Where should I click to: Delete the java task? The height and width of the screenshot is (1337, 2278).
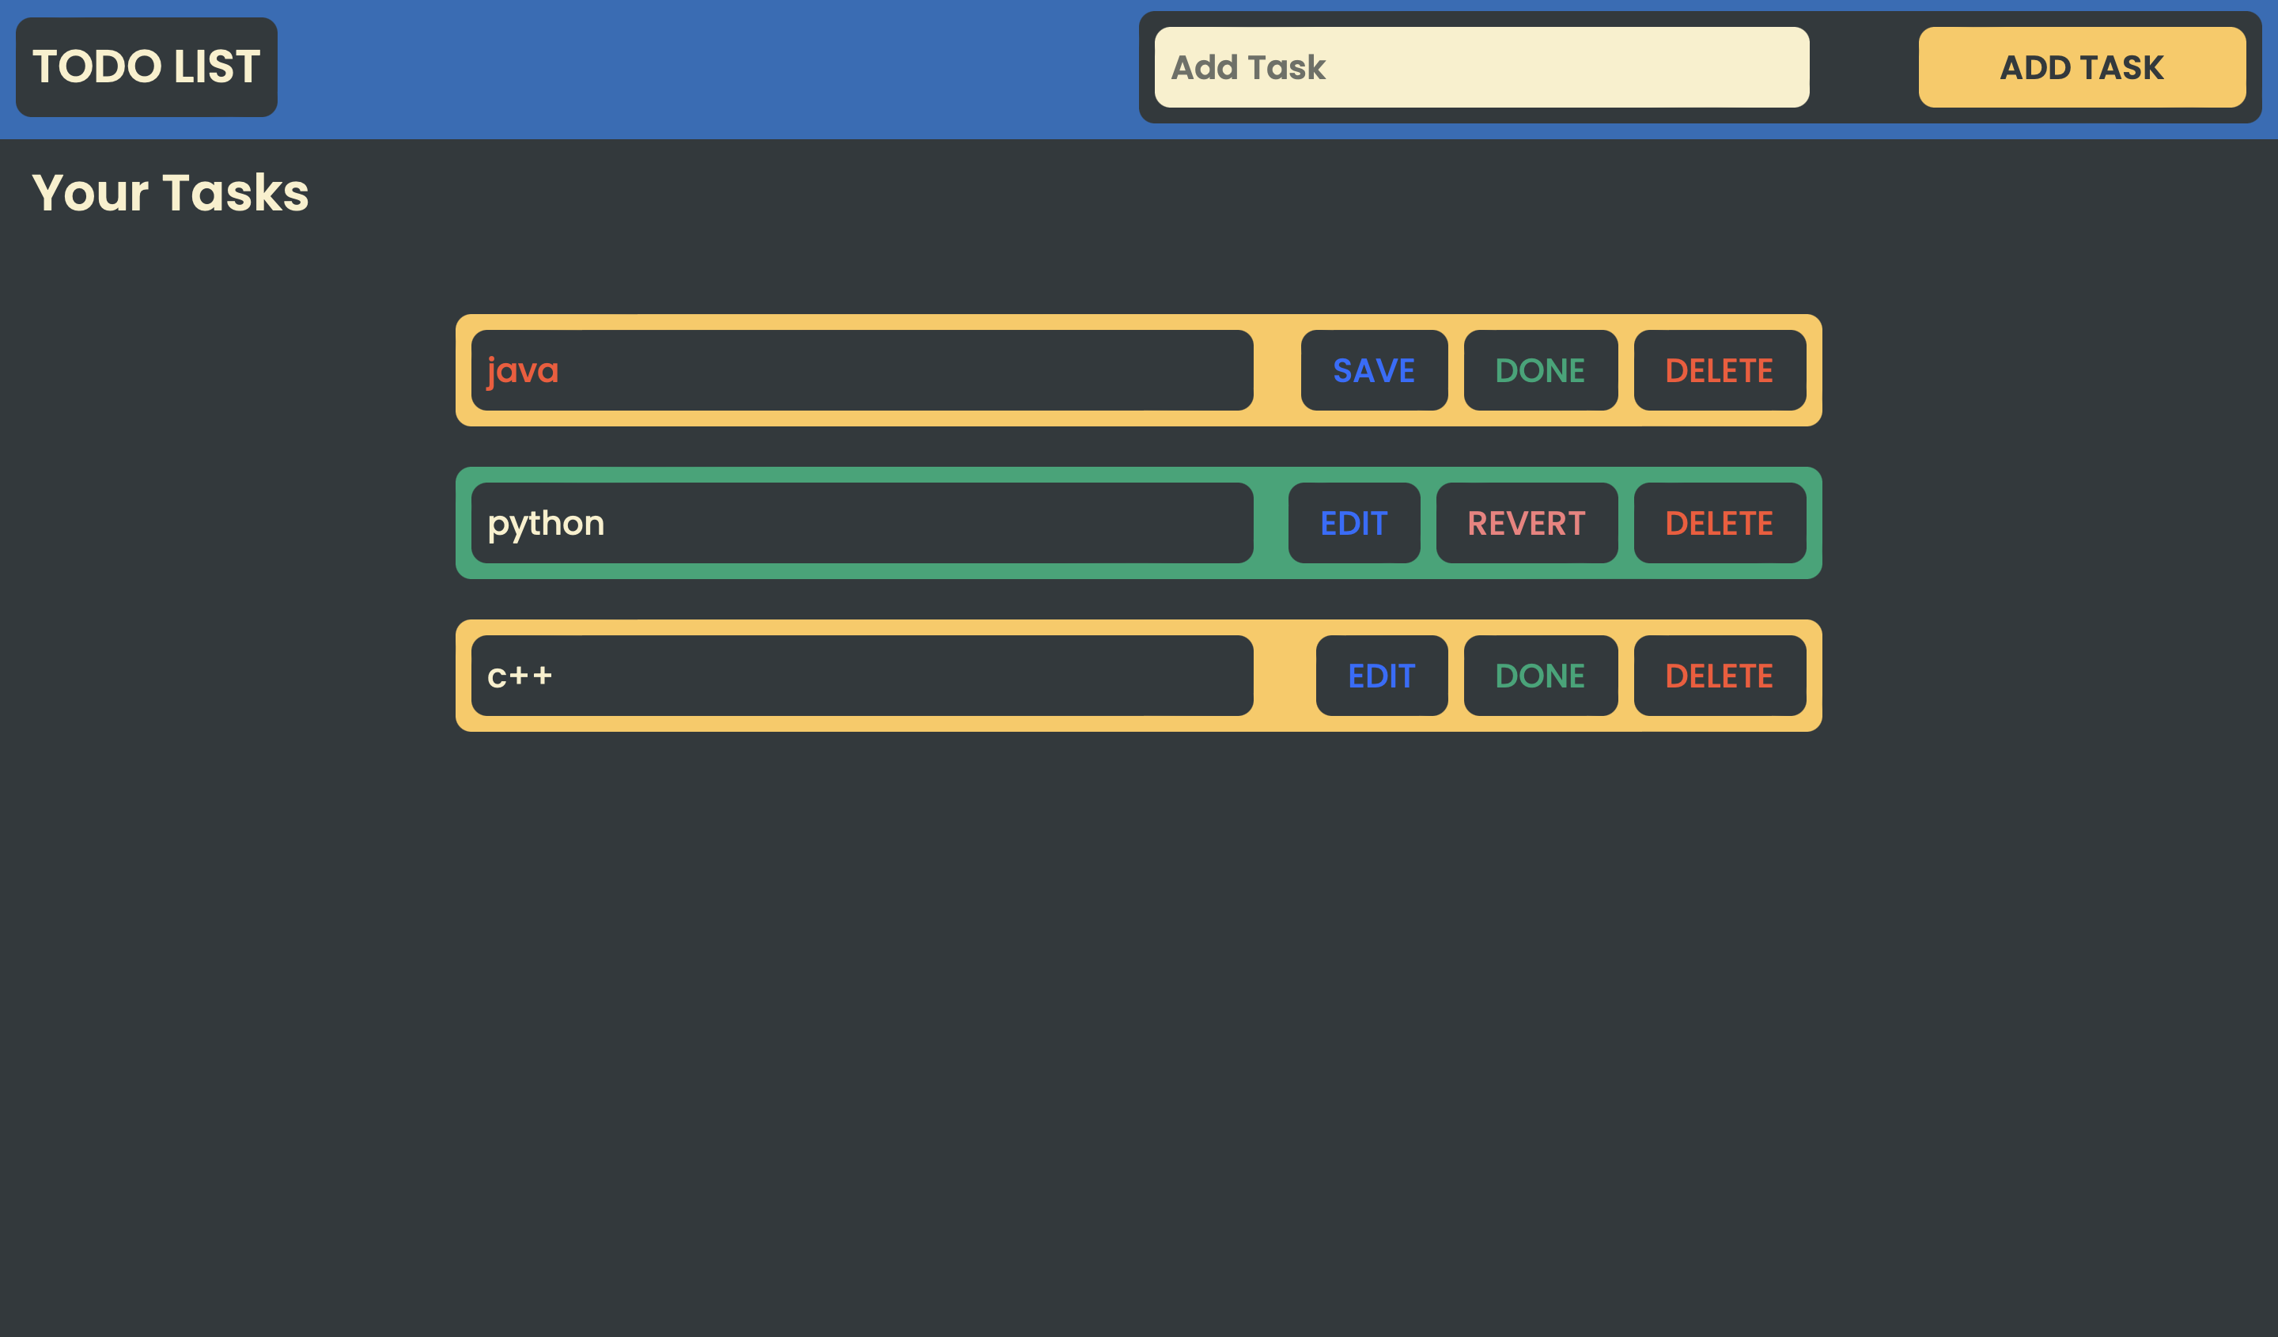click(1719, 369)
